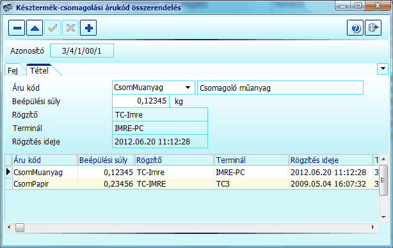Click the Rögzítés ideje field
This screenshot has width=393, height=248.
coord(160,142)
